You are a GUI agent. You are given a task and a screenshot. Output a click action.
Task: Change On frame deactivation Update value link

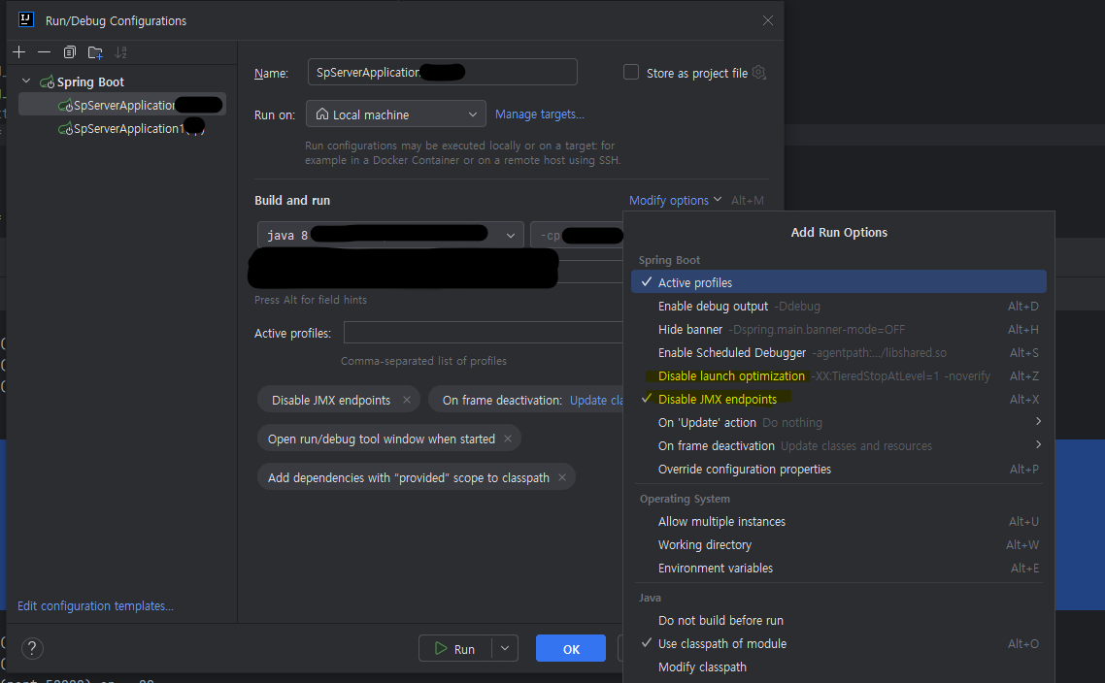[596, 400]
